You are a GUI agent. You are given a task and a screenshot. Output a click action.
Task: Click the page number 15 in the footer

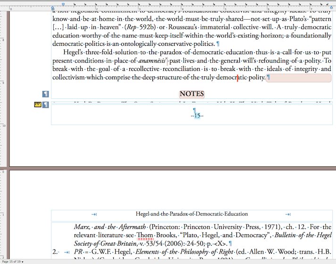click(x=197, y=116)
